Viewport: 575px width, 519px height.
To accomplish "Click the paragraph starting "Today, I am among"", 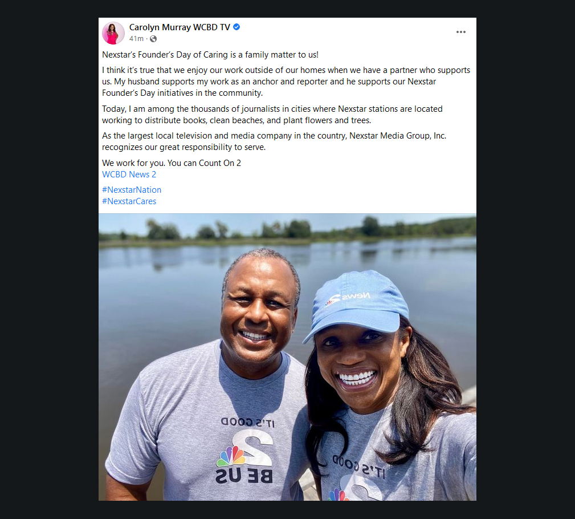I will (272, 115).
